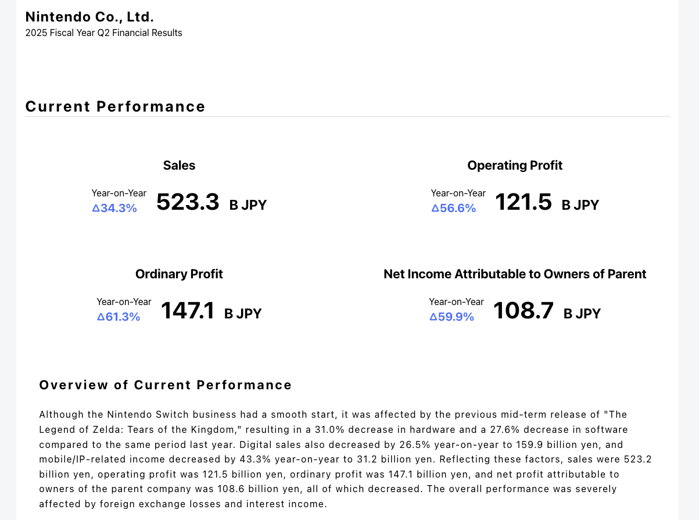The image size is (699, 520).
Task: Click the Year-on-Year label above 56.6%
Action: click(x=458, y=193)
